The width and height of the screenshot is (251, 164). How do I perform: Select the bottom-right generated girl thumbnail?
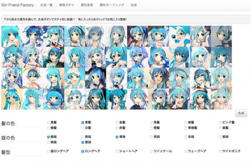pyautogui.click(x=221, y=99)
